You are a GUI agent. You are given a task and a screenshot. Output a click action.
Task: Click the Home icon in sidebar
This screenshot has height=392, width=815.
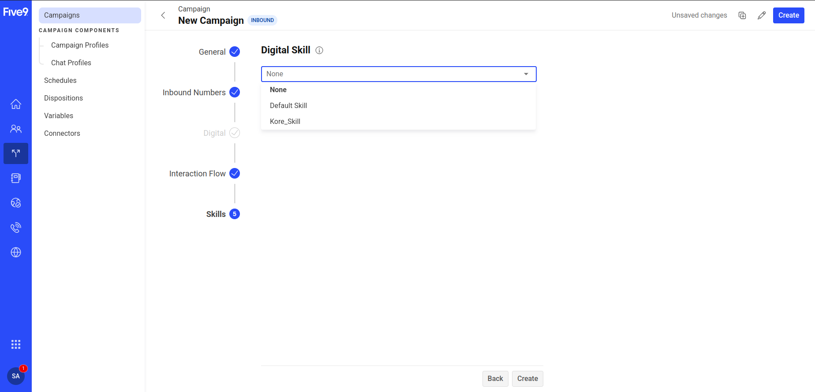(16, 104)
